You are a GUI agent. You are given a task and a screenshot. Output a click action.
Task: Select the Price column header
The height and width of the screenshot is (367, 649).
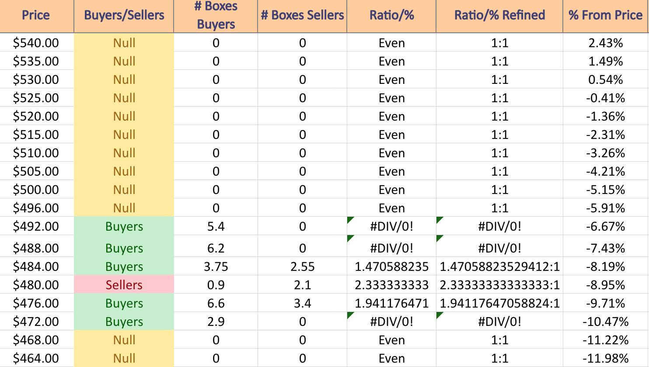pyautogui.click(x=37, y=16)
